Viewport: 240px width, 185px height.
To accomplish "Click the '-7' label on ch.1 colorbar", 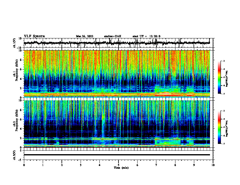I will 223,94.
